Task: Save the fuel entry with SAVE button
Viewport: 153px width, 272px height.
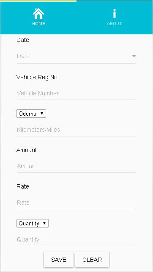Action: pos(59,260)
